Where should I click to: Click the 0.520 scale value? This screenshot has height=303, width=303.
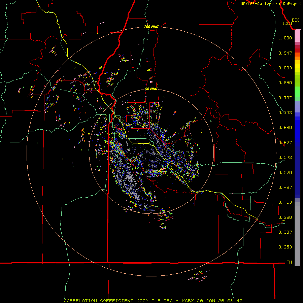tap(285, 173)
